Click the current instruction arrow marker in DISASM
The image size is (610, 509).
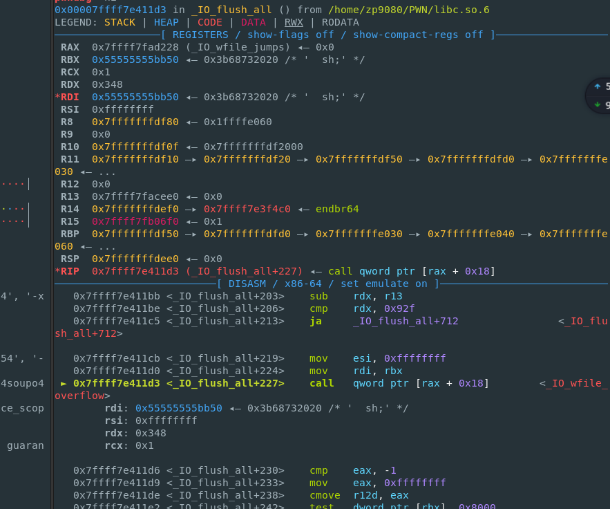64,383
